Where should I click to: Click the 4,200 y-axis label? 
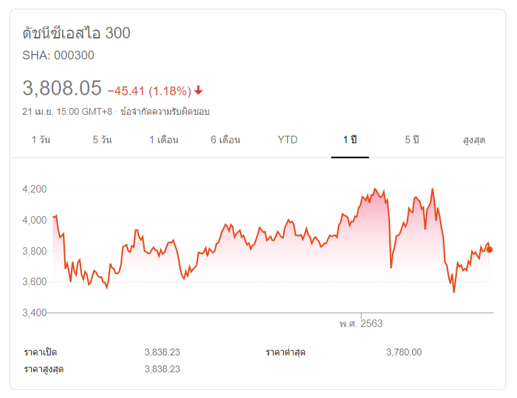pyautogui.click(x=34, y=189)
